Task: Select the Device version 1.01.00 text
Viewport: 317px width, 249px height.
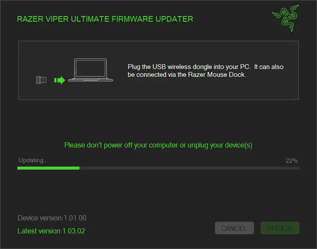Action: pyautogui.click(x=52, y=218)
